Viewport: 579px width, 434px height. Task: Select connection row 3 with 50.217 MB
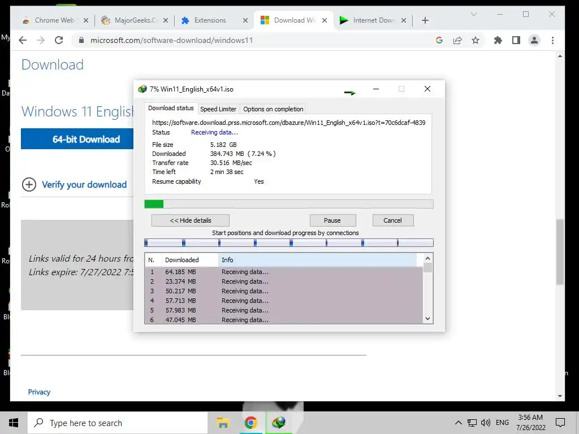click(x=284, y=291)
